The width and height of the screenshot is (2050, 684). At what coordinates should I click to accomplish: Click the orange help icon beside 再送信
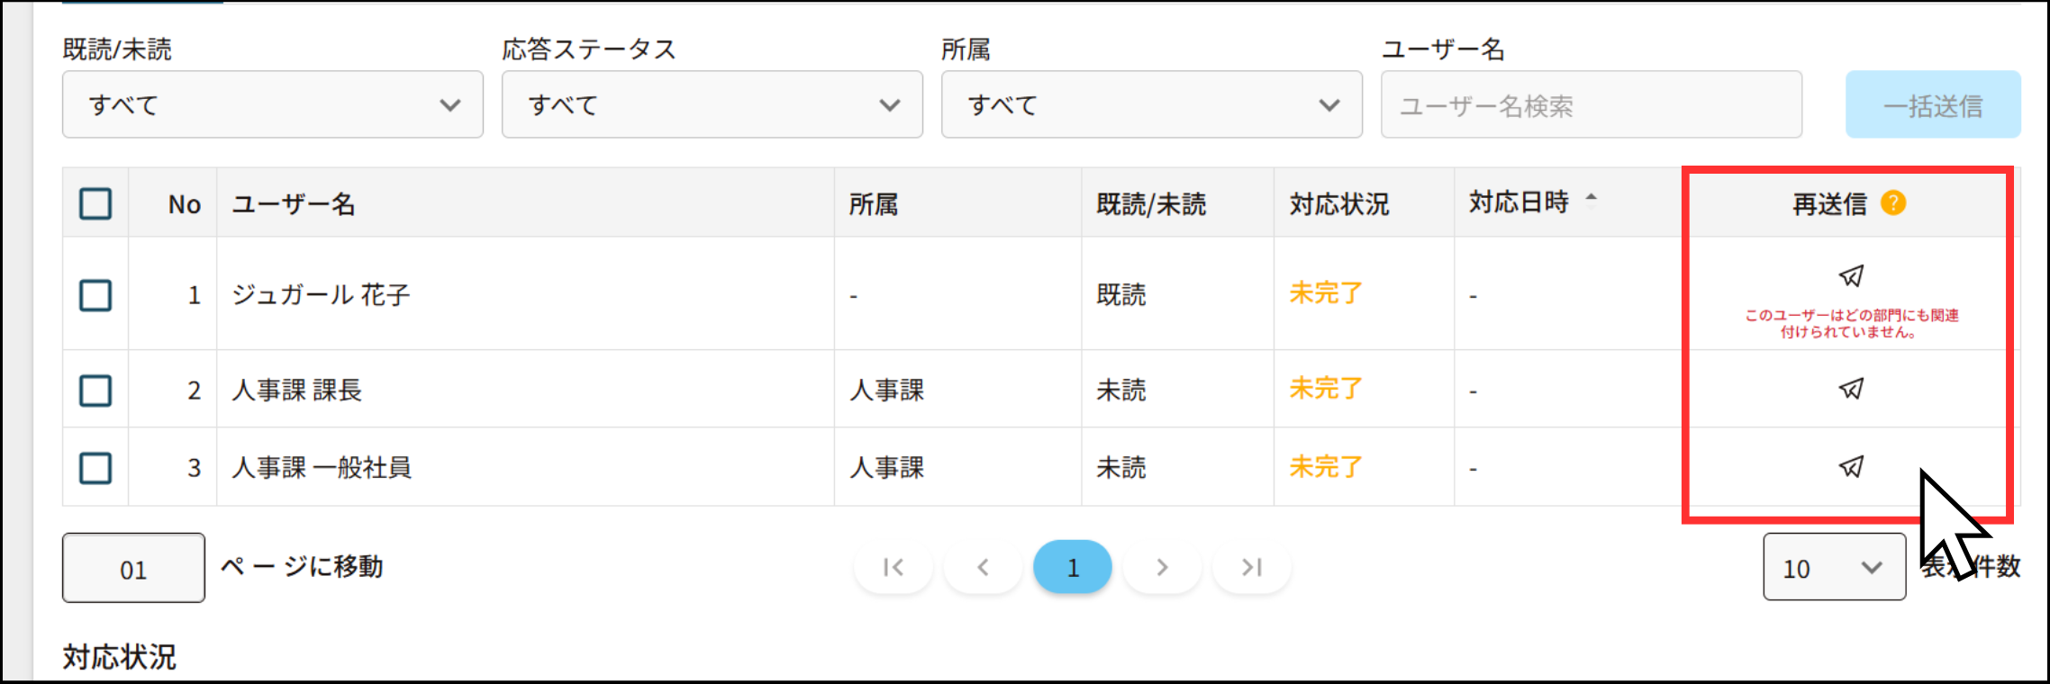1893,203
